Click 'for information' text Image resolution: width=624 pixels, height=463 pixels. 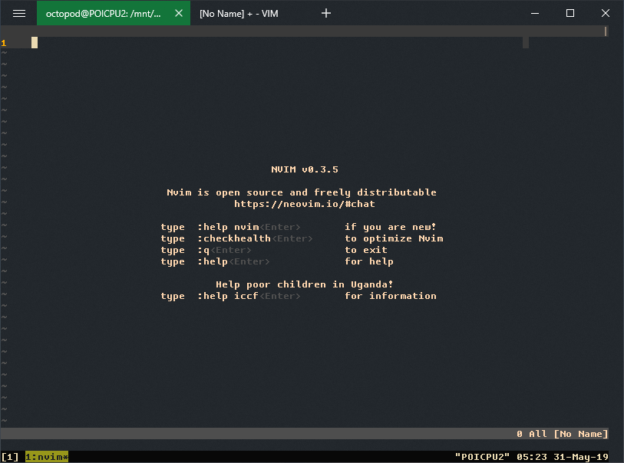coord(391,296)
